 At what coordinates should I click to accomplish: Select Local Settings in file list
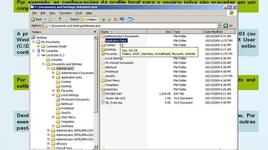coord(114,58)
